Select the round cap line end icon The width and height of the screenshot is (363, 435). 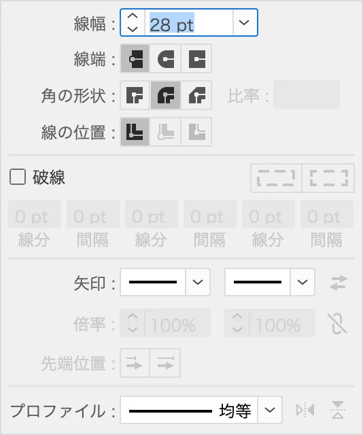(166, 59)
